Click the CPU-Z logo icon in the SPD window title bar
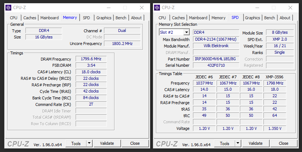 (157, 7)
